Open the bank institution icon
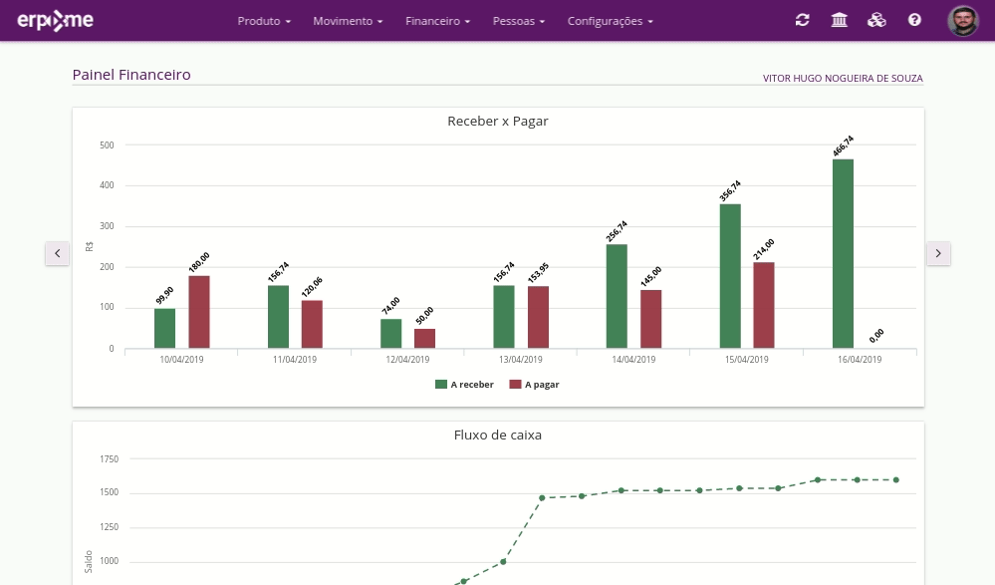Image resolution: width=995 pixels, height=585 pixels. click(x=840, y=20)
